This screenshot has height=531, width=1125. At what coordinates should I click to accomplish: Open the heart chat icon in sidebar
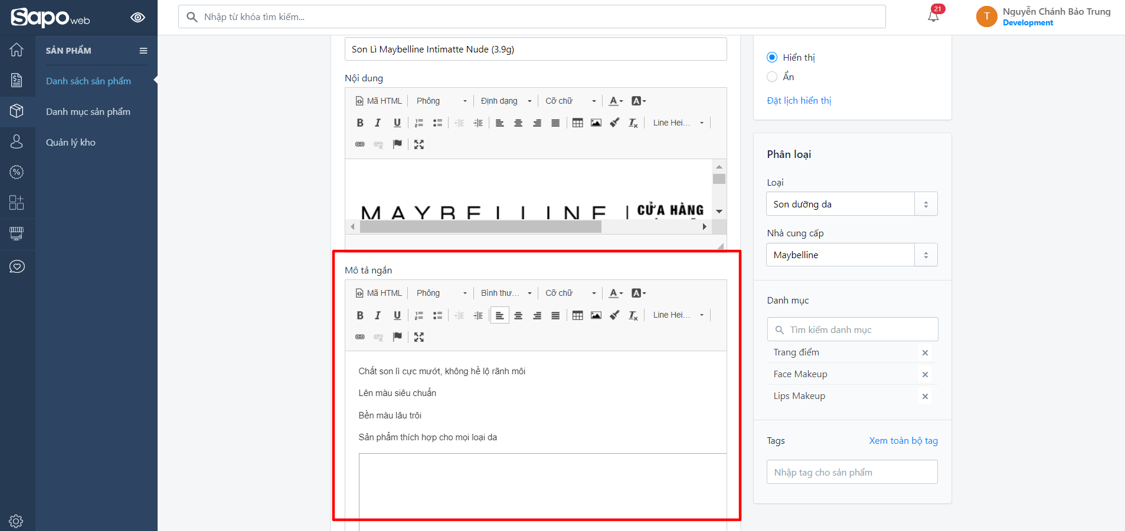[17, 266]
